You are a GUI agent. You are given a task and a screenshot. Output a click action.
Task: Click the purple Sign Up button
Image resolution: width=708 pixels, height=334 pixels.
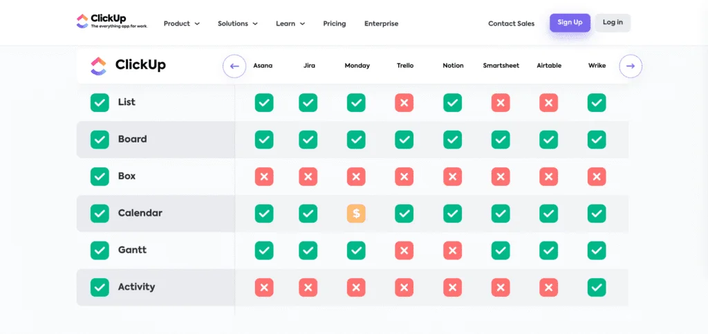[570, 22]
